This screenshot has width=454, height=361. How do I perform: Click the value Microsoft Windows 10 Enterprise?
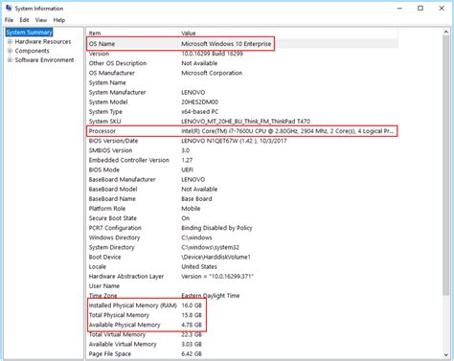(226, 44)
